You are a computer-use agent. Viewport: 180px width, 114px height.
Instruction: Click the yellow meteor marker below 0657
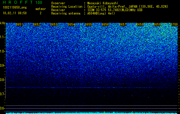coord(132,113)
